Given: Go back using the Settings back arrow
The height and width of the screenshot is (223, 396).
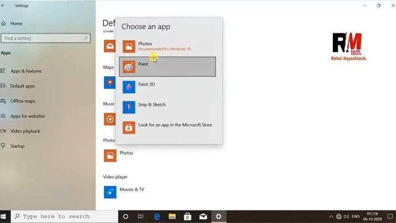Looking at the screenshot, I should click(x=3, y=6).
